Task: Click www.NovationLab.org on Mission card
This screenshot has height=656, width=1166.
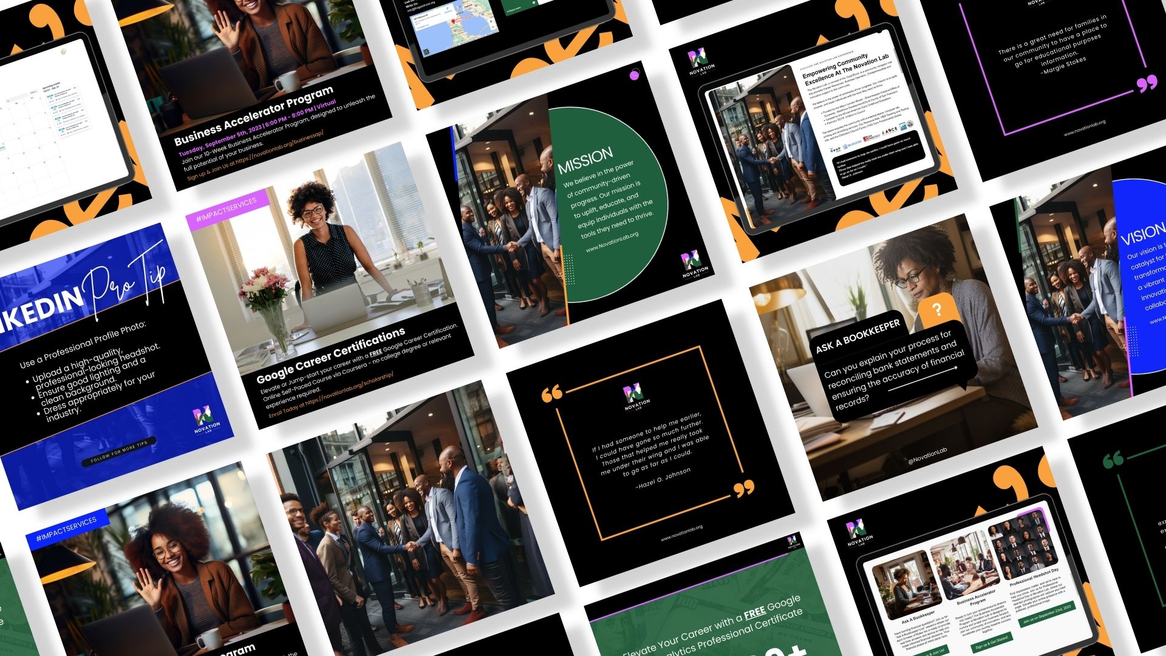Action: click(612, 241)
